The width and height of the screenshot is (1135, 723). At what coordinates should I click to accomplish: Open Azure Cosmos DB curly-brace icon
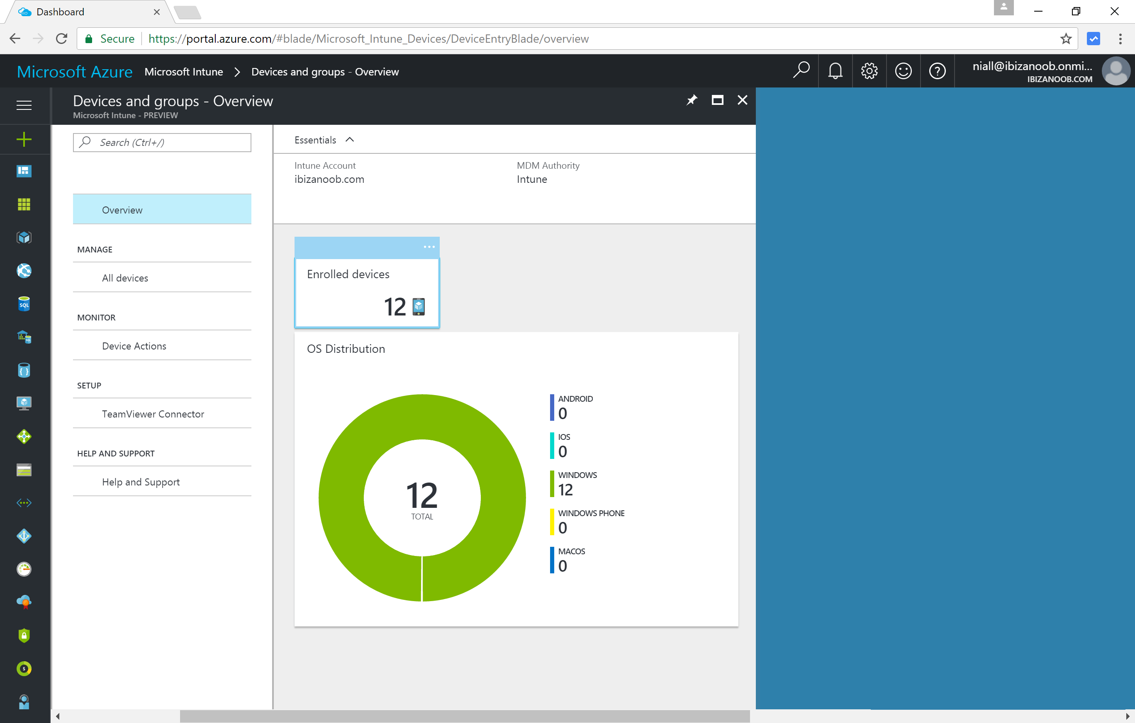[24, 371]
